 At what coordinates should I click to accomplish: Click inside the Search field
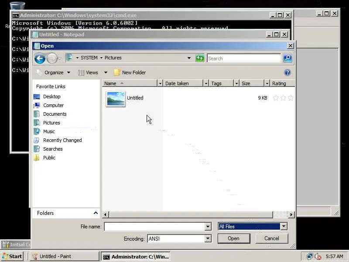[x=244, y=59]
